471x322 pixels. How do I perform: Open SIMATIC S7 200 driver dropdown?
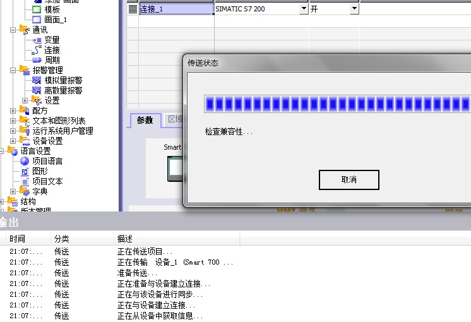304,9
